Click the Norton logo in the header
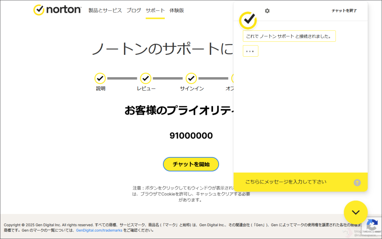 click(x=57, y=10)
